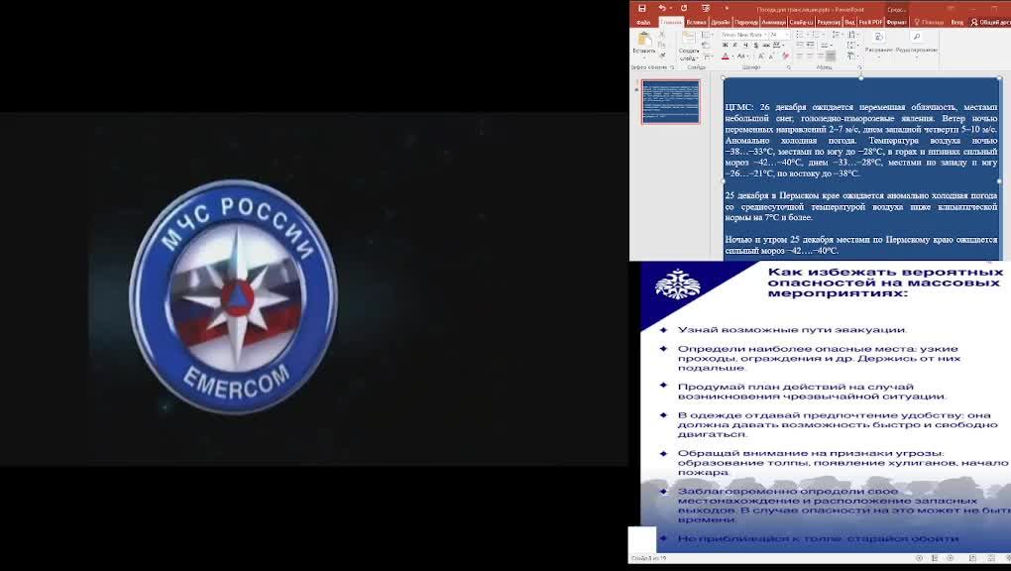Open the Дизайн ribbon tab

click(721, 22)
